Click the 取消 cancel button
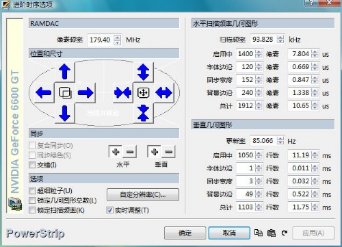This screenshot has height=247, width=342. coord(229,233)
